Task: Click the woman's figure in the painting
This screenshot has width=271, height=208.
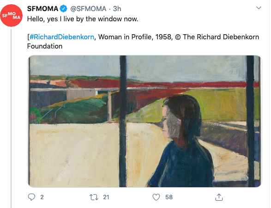Action: coord(181,141)
